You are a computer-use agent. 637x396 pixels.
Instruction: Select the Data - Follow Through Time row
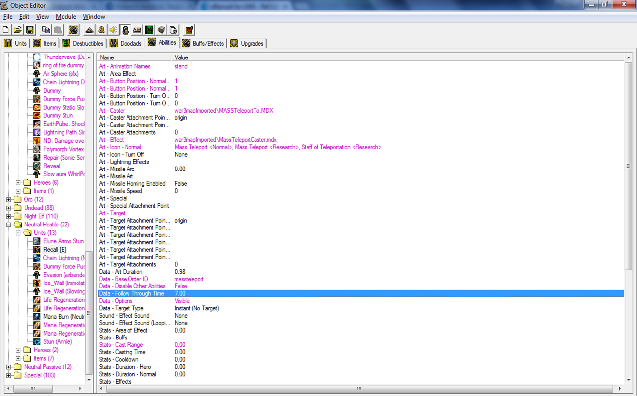[361, 294]
